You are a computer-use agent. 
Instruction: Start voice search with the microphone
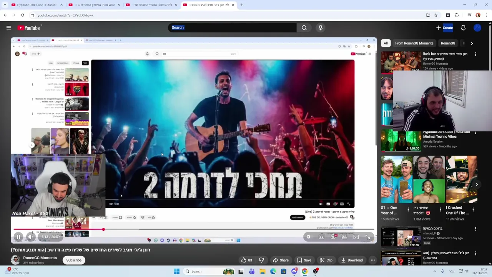[x=321, y=28]
